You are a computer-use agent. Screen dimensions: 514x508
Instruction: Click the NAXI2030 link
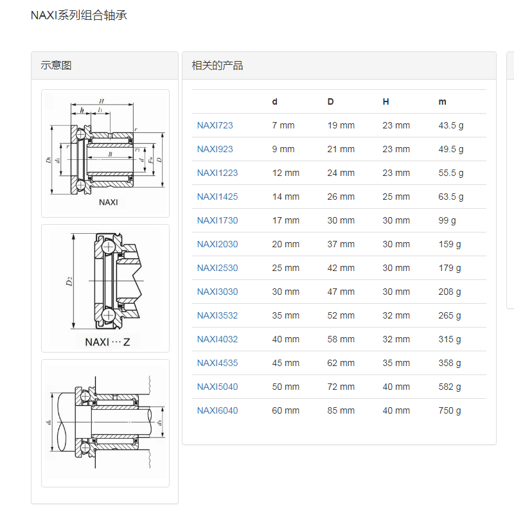[x=217, y=244]
